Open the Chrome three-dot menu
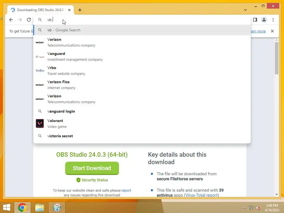284x213 pixels. [273, 20]
